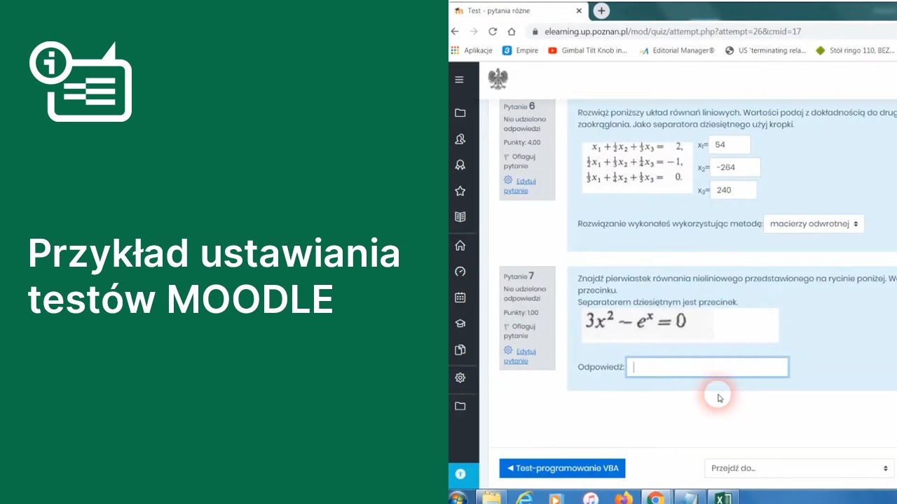
Task: Go back with the browser back arrow
Action: (455, 31)
